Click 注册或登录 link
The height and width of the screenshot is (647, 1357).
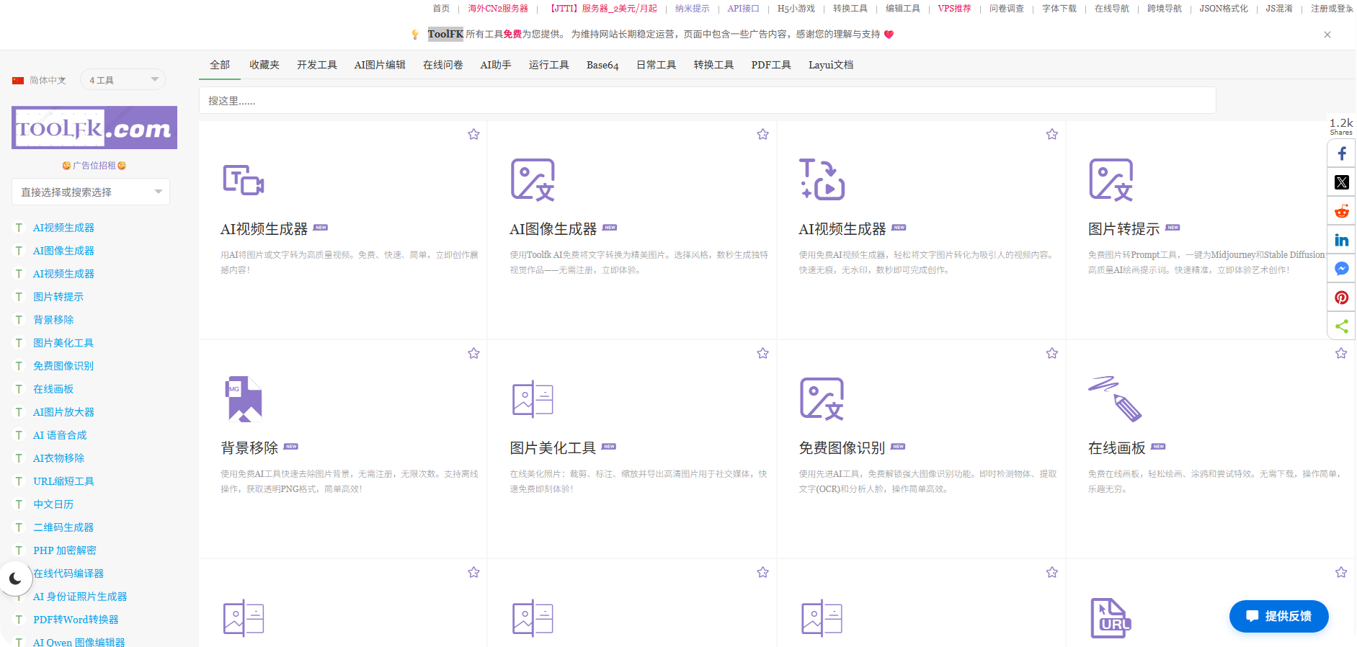pyautogui.click(x=1332, y=9)
